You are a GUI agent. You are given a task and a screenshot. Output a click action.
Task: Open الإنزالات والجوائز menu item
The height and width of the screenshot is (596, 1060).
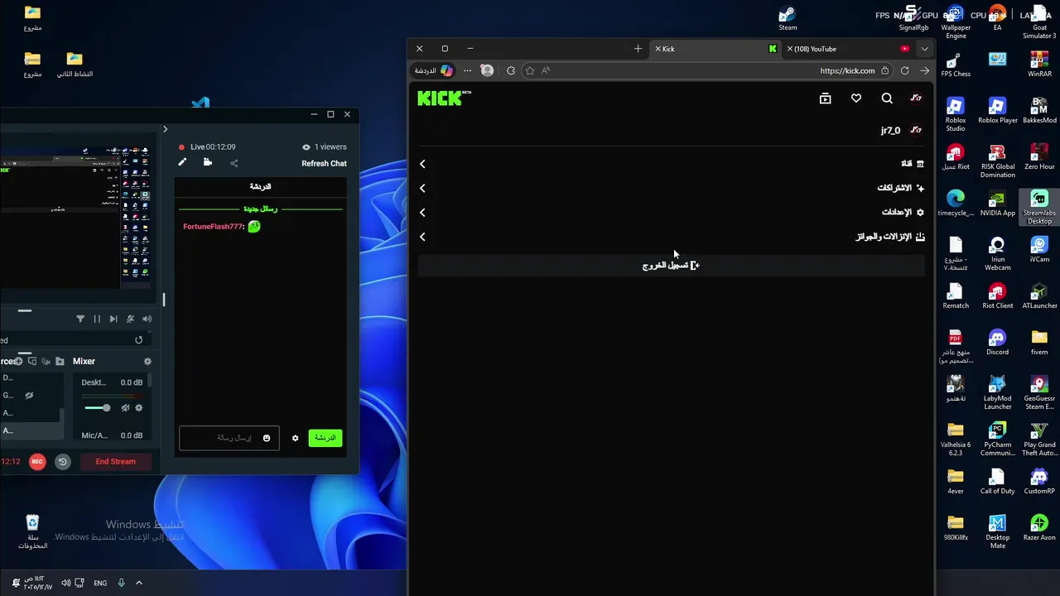(890, 237)
